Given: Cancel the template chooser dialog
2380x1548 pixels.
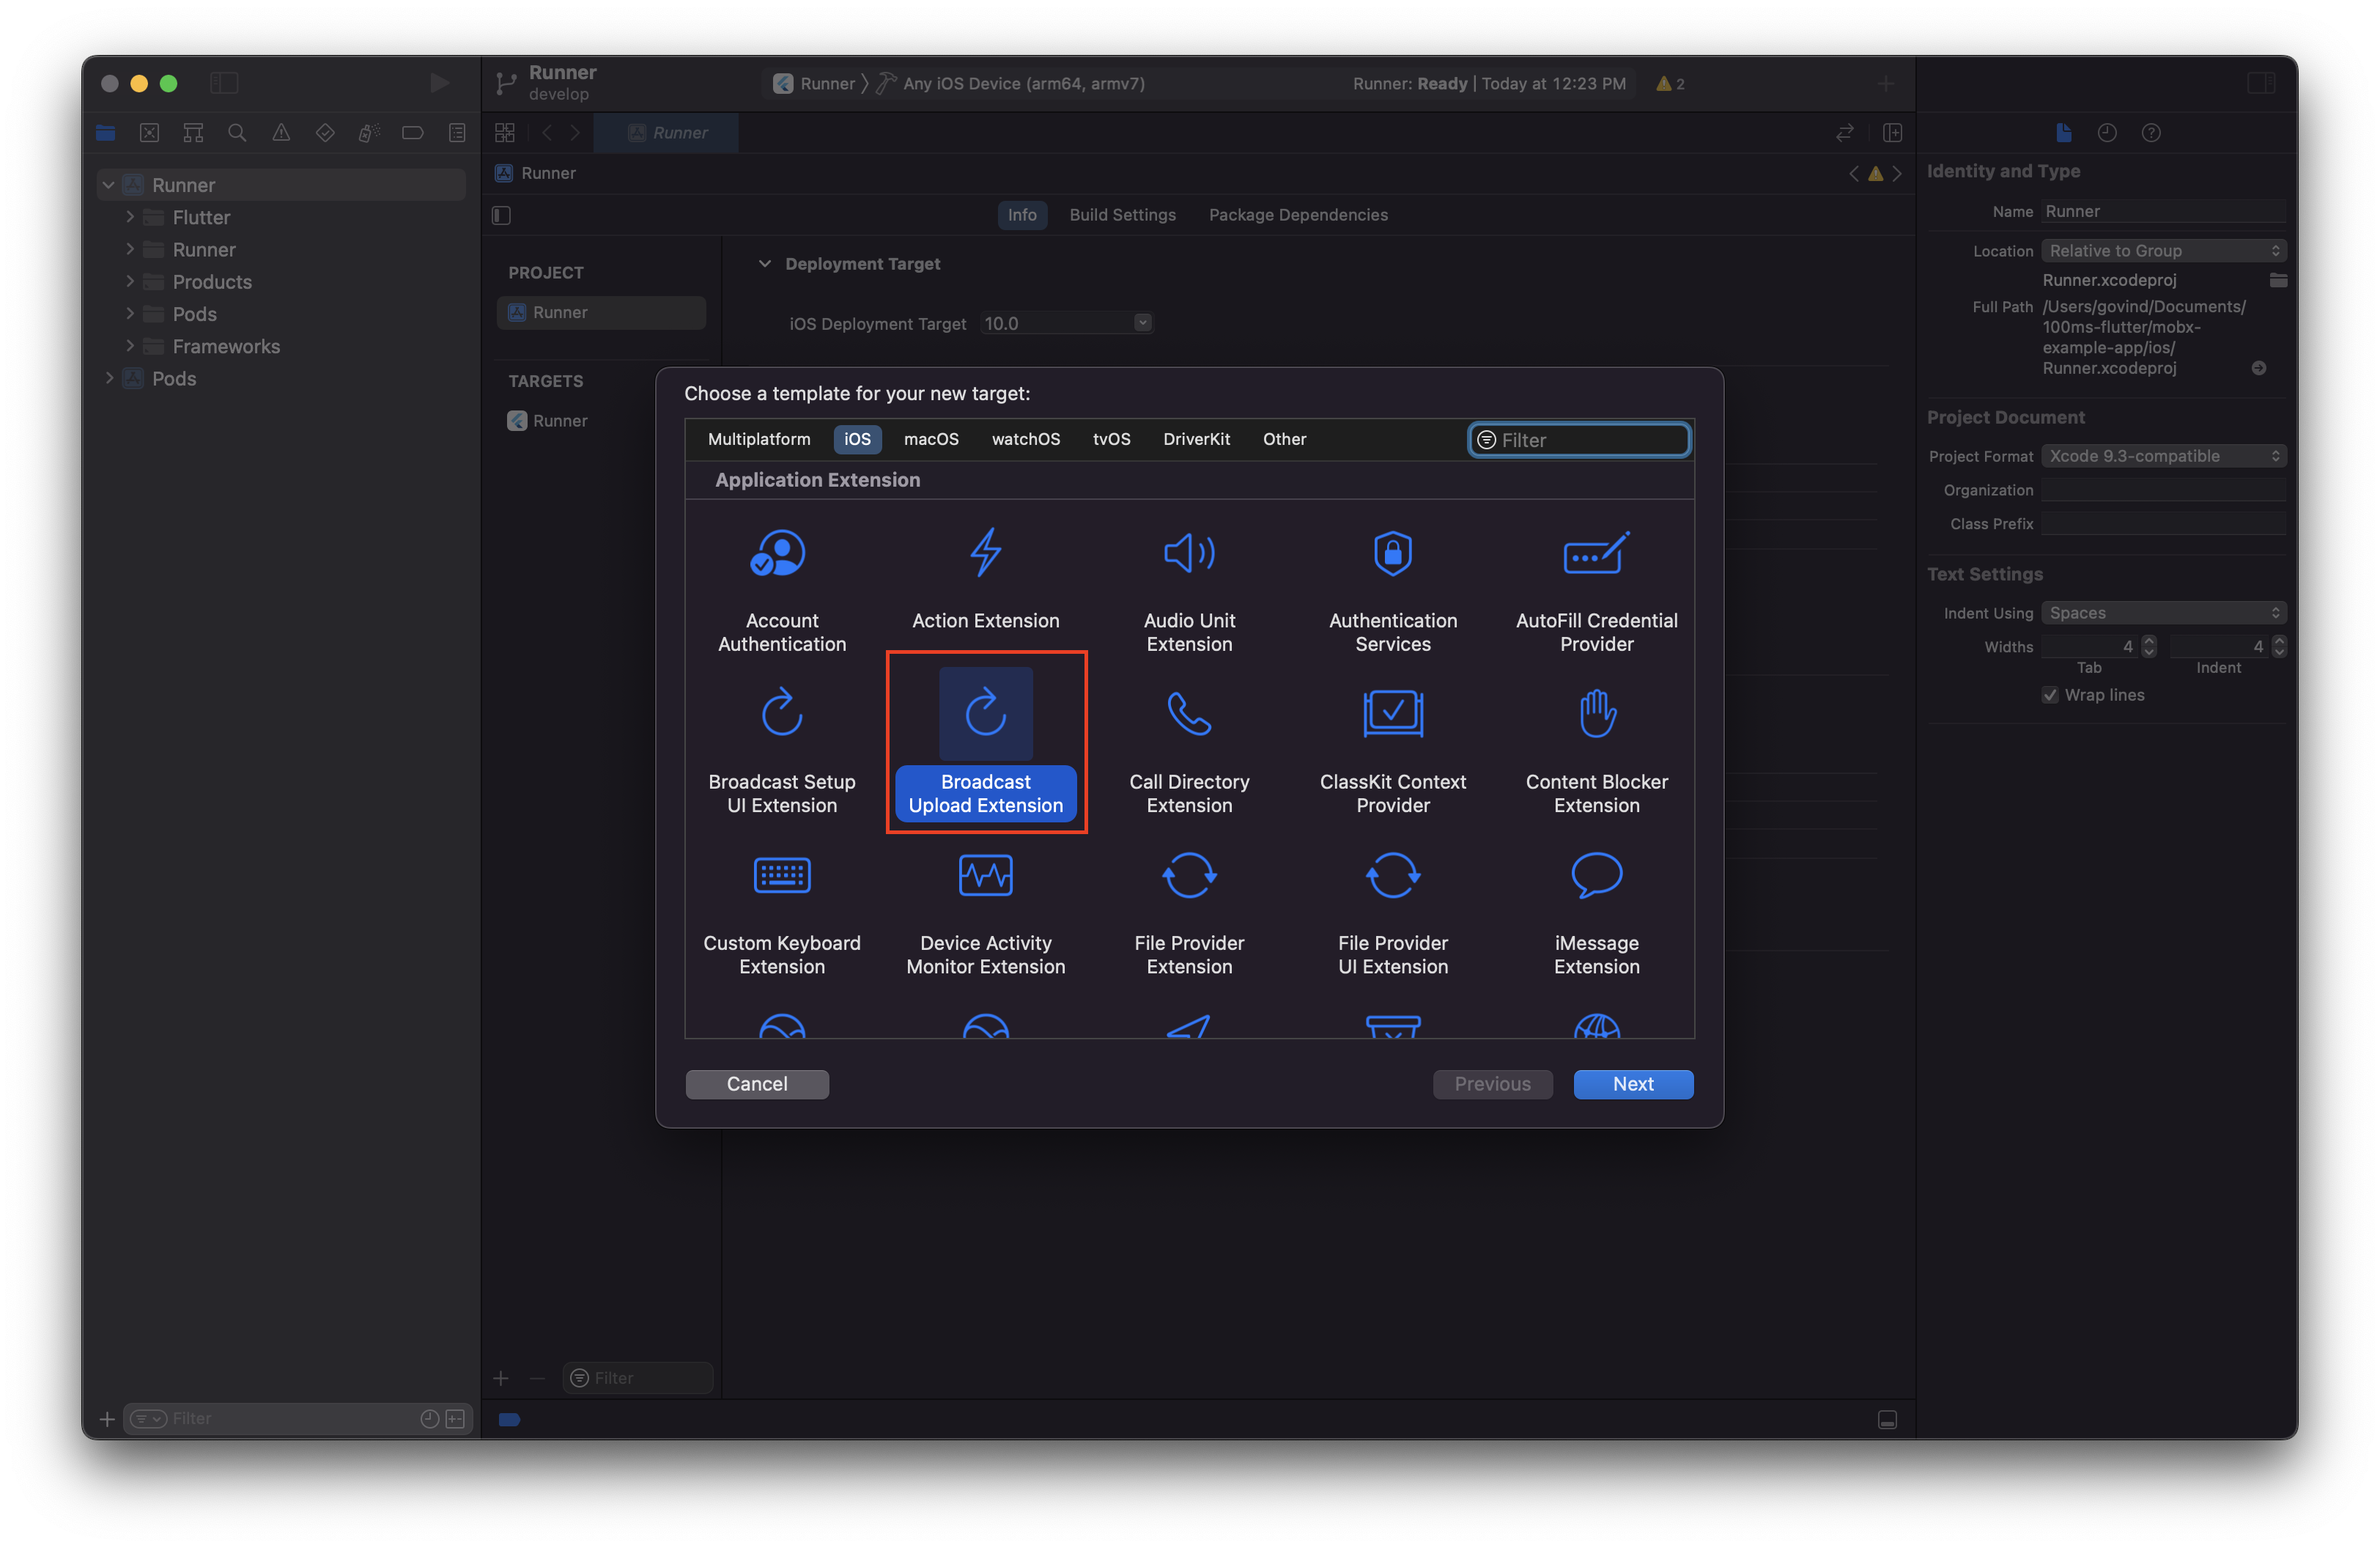Looking at the screenshot, I should tap(757, 1084).
